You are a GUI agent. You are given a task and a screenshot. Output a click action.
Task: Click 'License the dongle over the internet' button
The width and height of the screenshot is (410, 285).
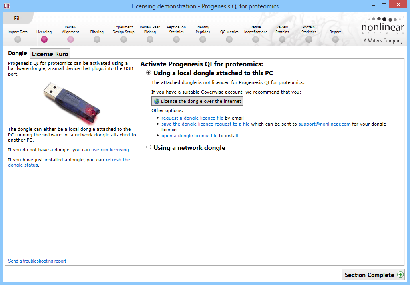197,101
